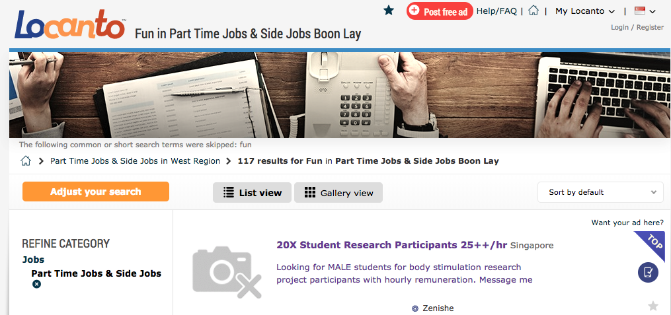671x315 pixels.
Task: Remove the Part Time Jobs category filter
Action: pyautogui.click(x=37, y=284)
